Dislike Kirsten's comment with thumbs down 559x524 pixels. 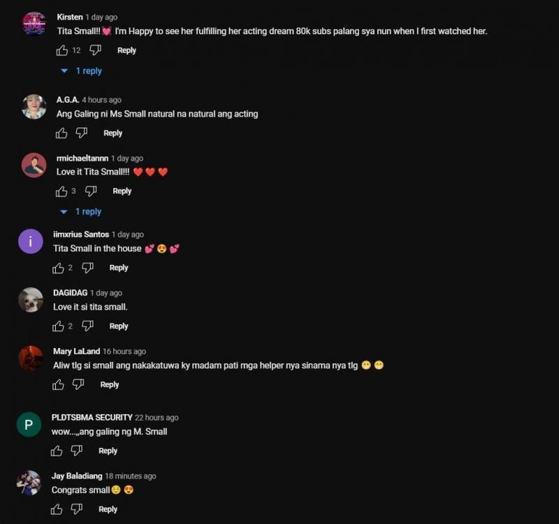point(95,50)
